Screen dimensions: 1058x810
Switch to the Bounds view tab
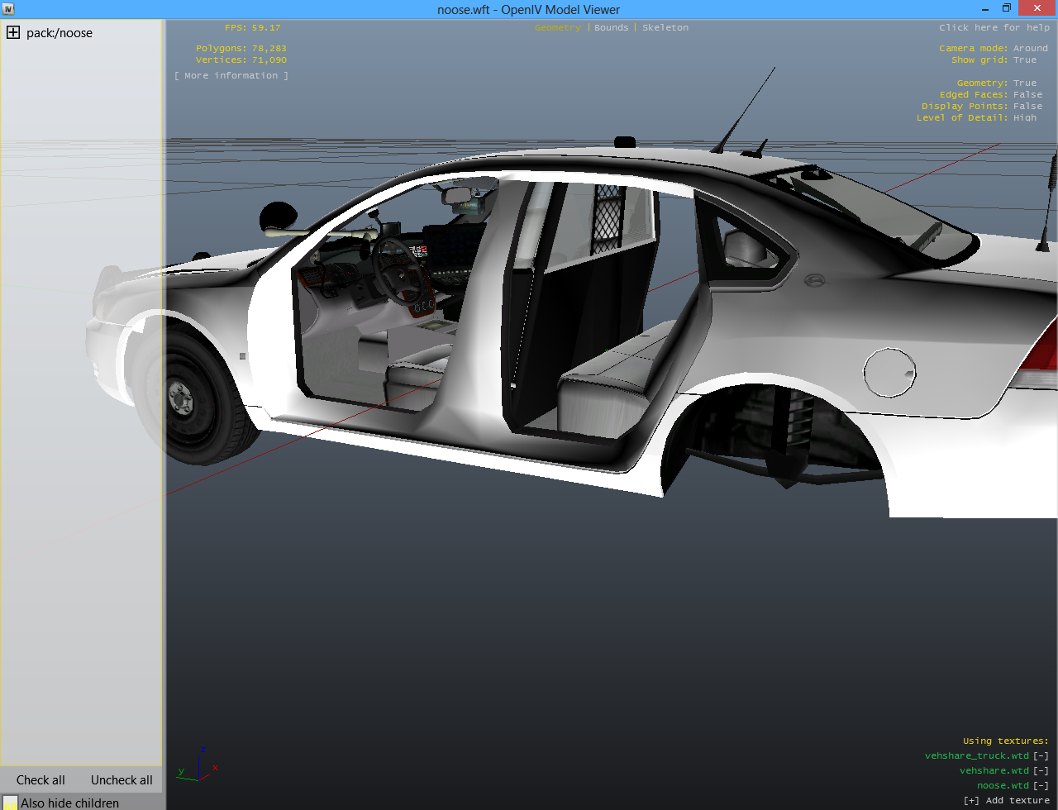coord(611,27)
